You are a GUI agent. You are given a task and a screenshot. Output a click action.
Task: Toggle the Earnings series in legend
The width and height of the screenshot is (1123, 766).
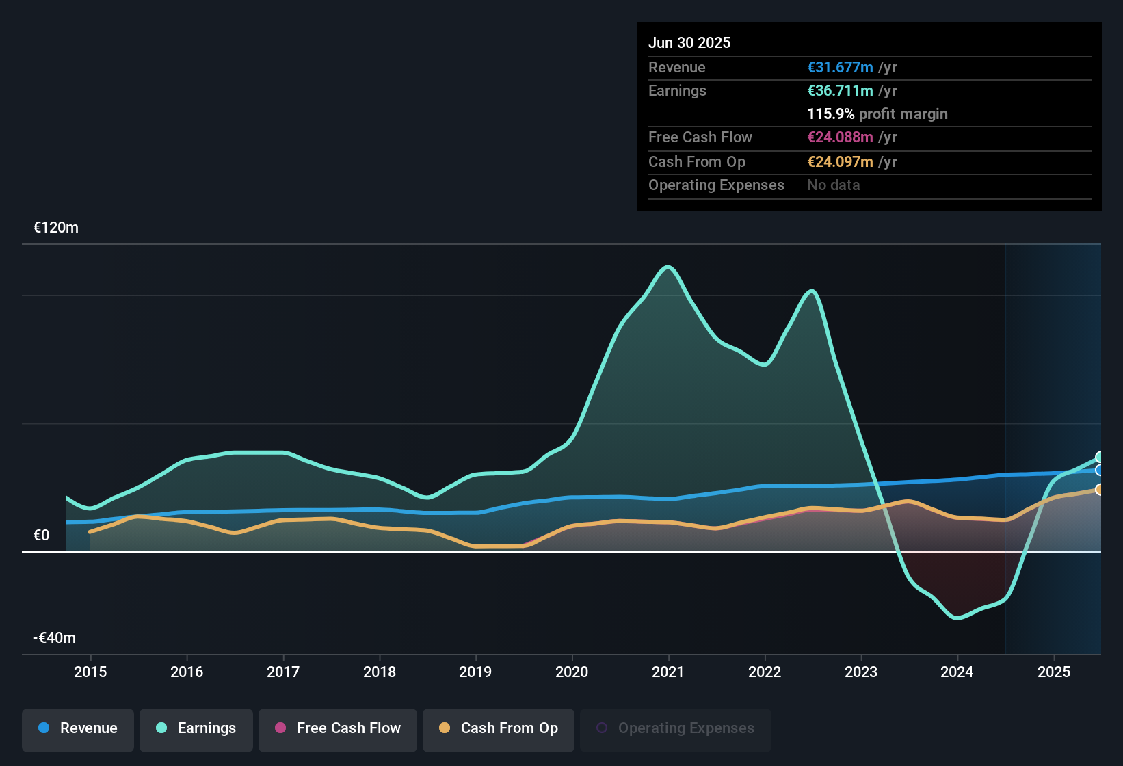point(196,728)
